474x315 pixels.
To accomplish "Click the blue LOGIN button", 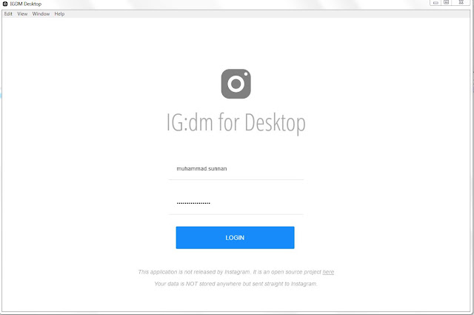I will pyautogui.click(x=235, y=237).
